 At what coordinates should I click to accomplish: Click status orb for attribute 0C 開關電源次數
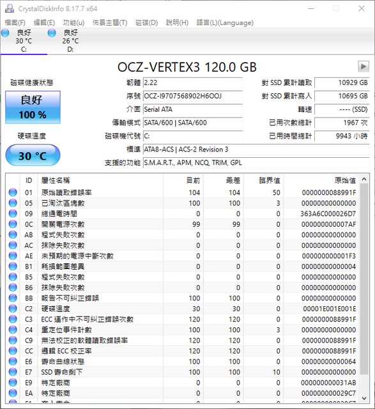tap(13, 224)
